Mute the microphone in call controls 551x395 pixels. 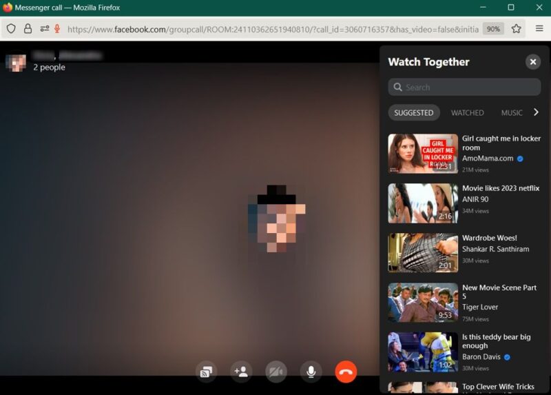[311, 372]
